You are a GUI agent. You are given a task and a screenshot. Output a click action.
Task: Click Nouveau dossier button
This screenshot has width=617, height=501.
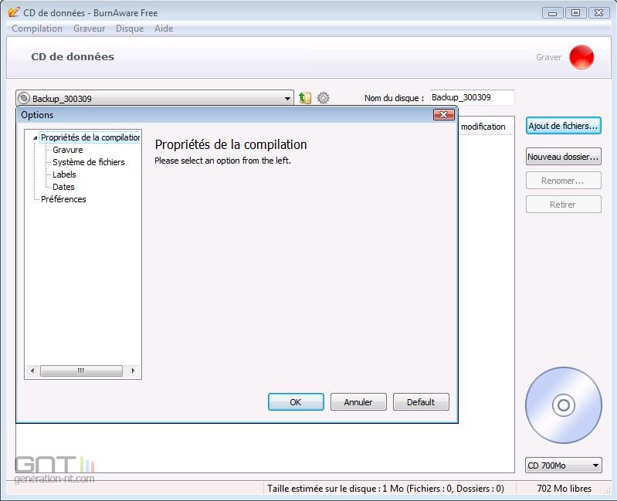[x=563, y=157]
